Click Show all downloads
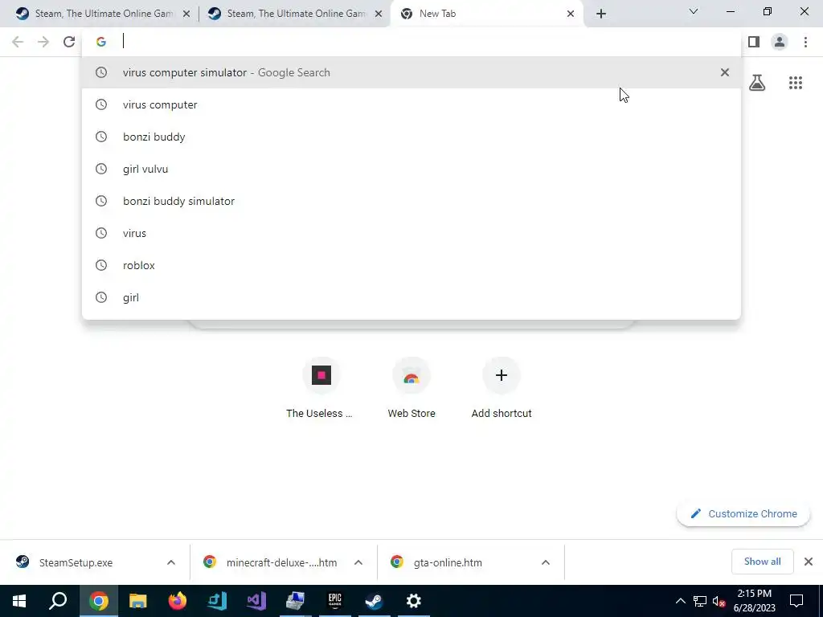This screenshot has width=823, height=617. click(762, 562)
